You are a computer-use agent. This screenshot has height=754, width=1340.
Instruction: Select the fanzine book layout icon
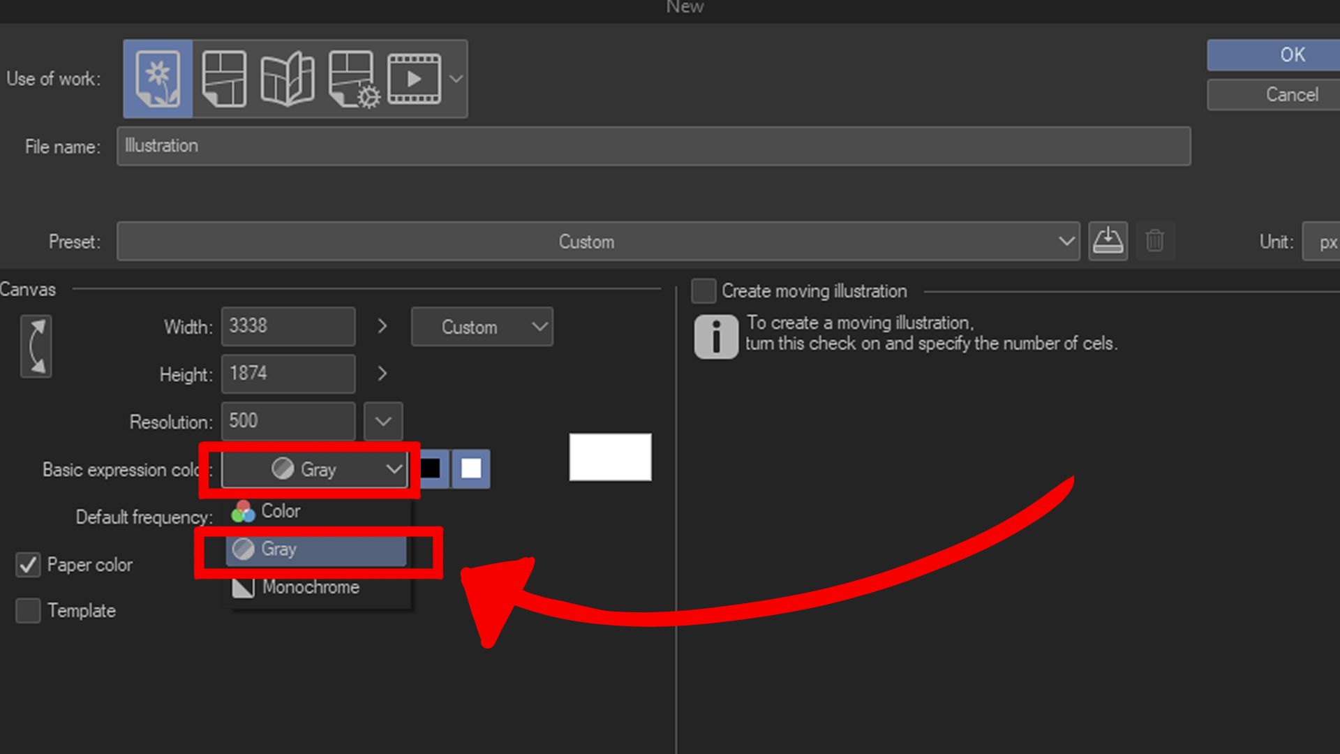pos(287,78)
